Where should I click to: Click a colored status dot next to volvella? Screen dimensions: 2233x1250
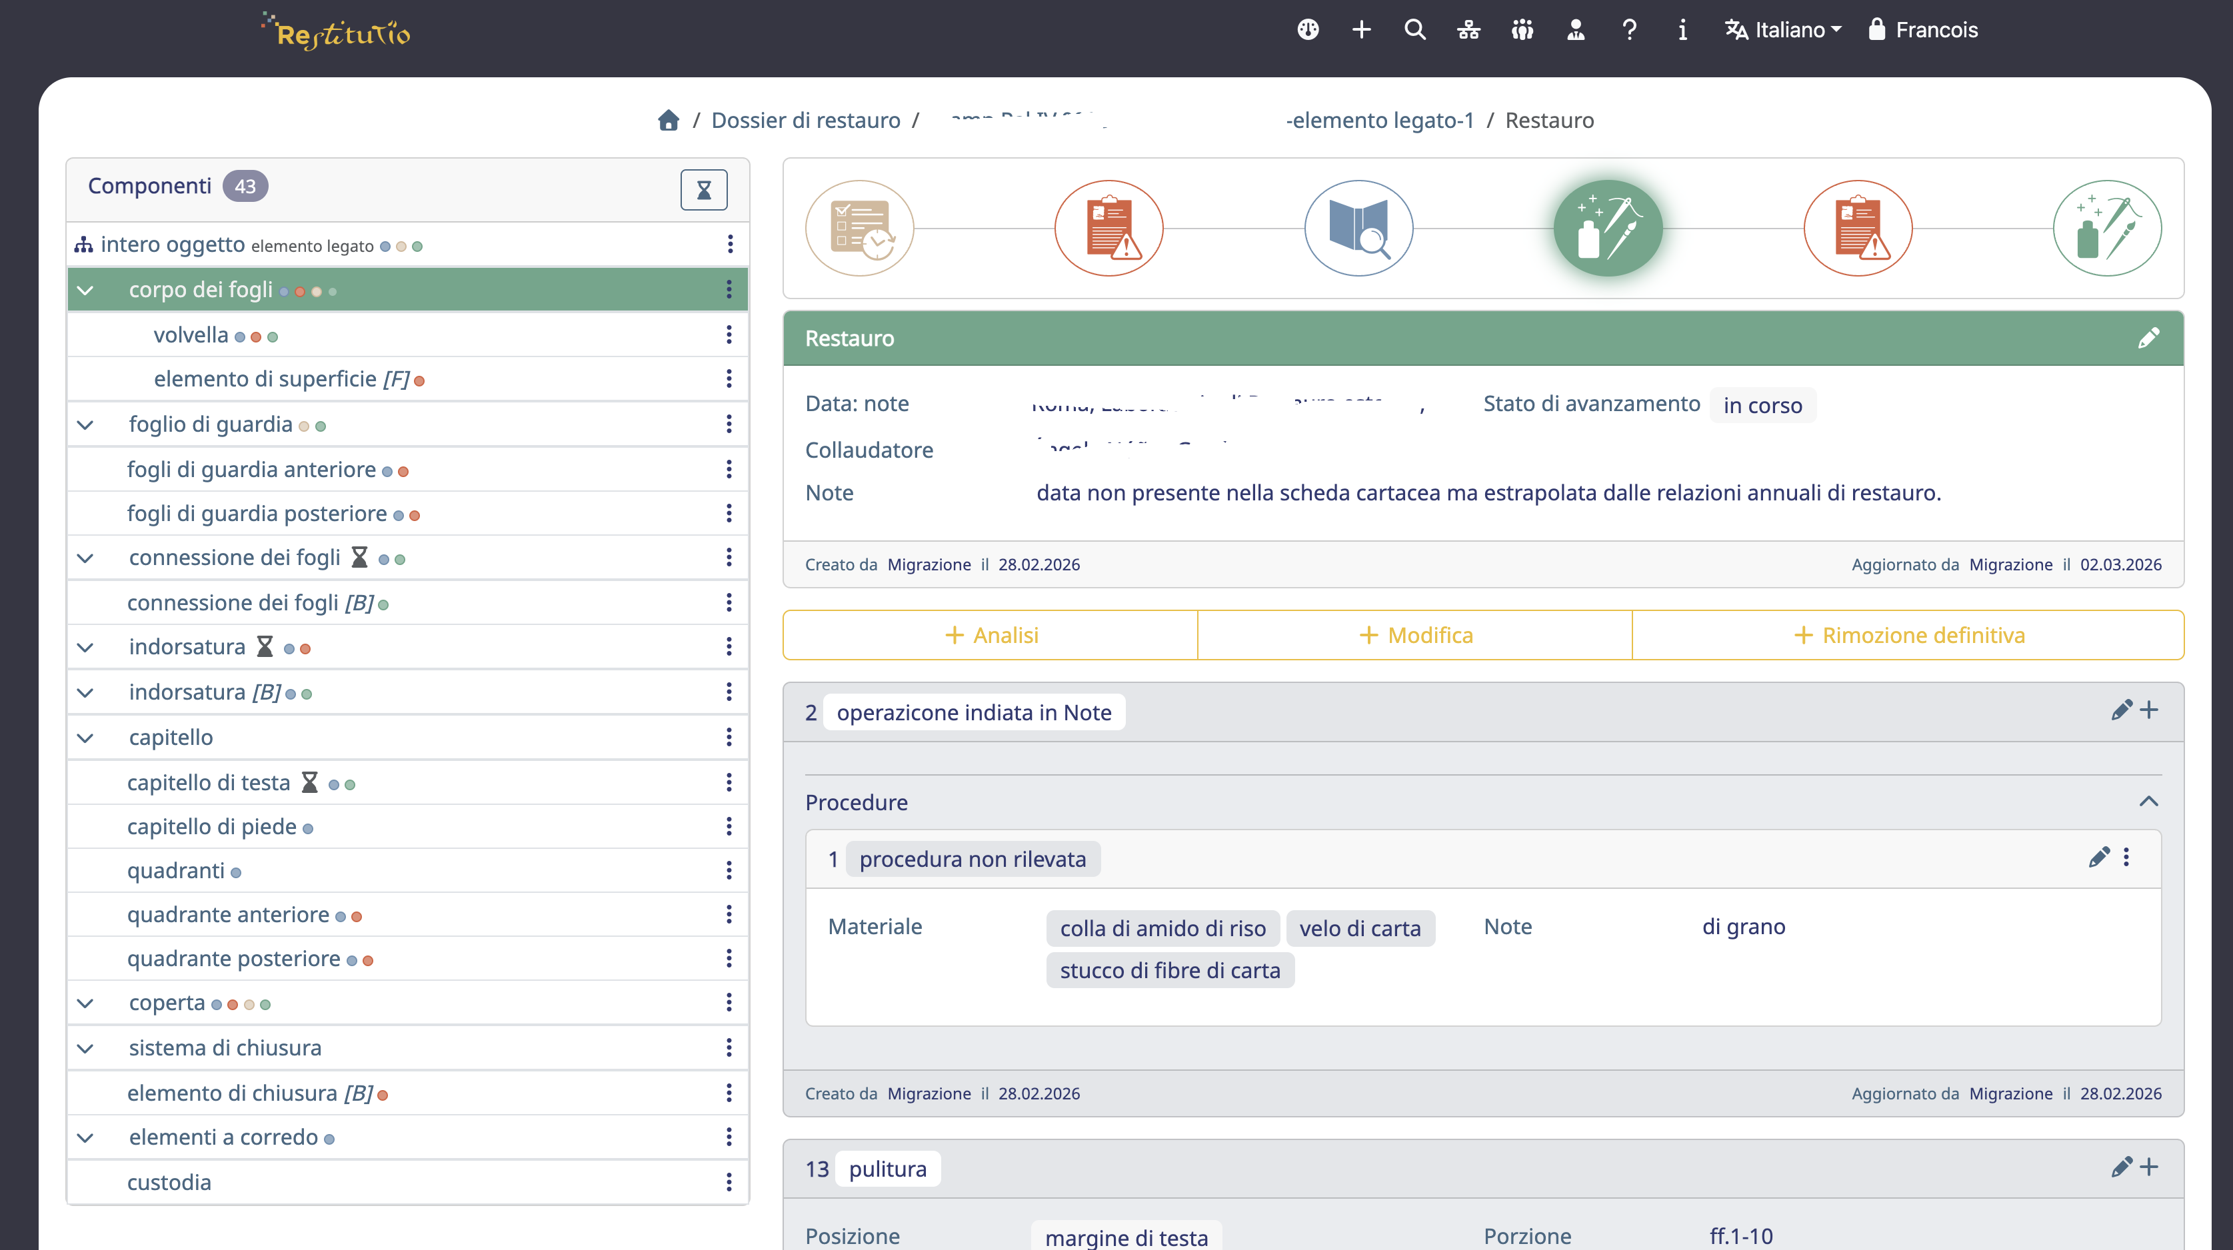coord(240,337)
